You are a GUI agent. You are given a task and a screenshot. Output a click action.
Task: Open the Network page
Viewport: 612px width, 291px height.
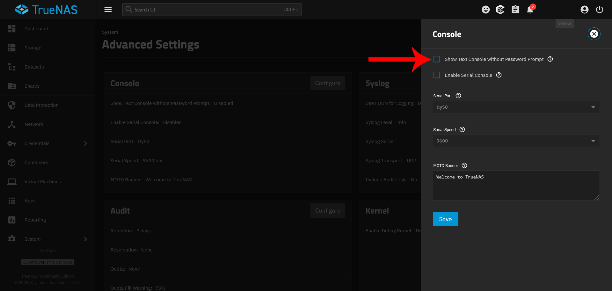[x=34, y=124]
